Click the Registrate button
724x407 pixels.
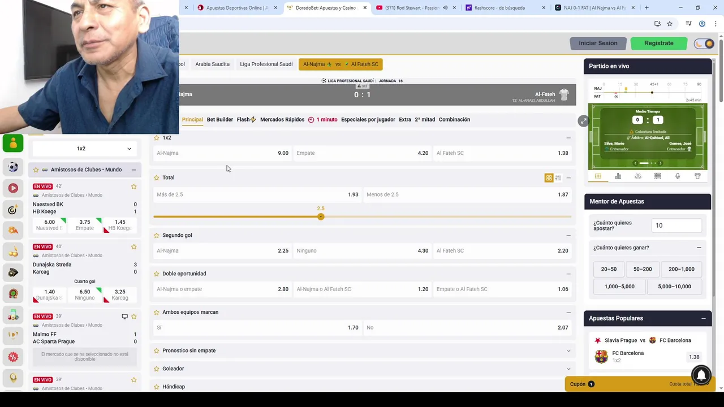click(659, 43)
